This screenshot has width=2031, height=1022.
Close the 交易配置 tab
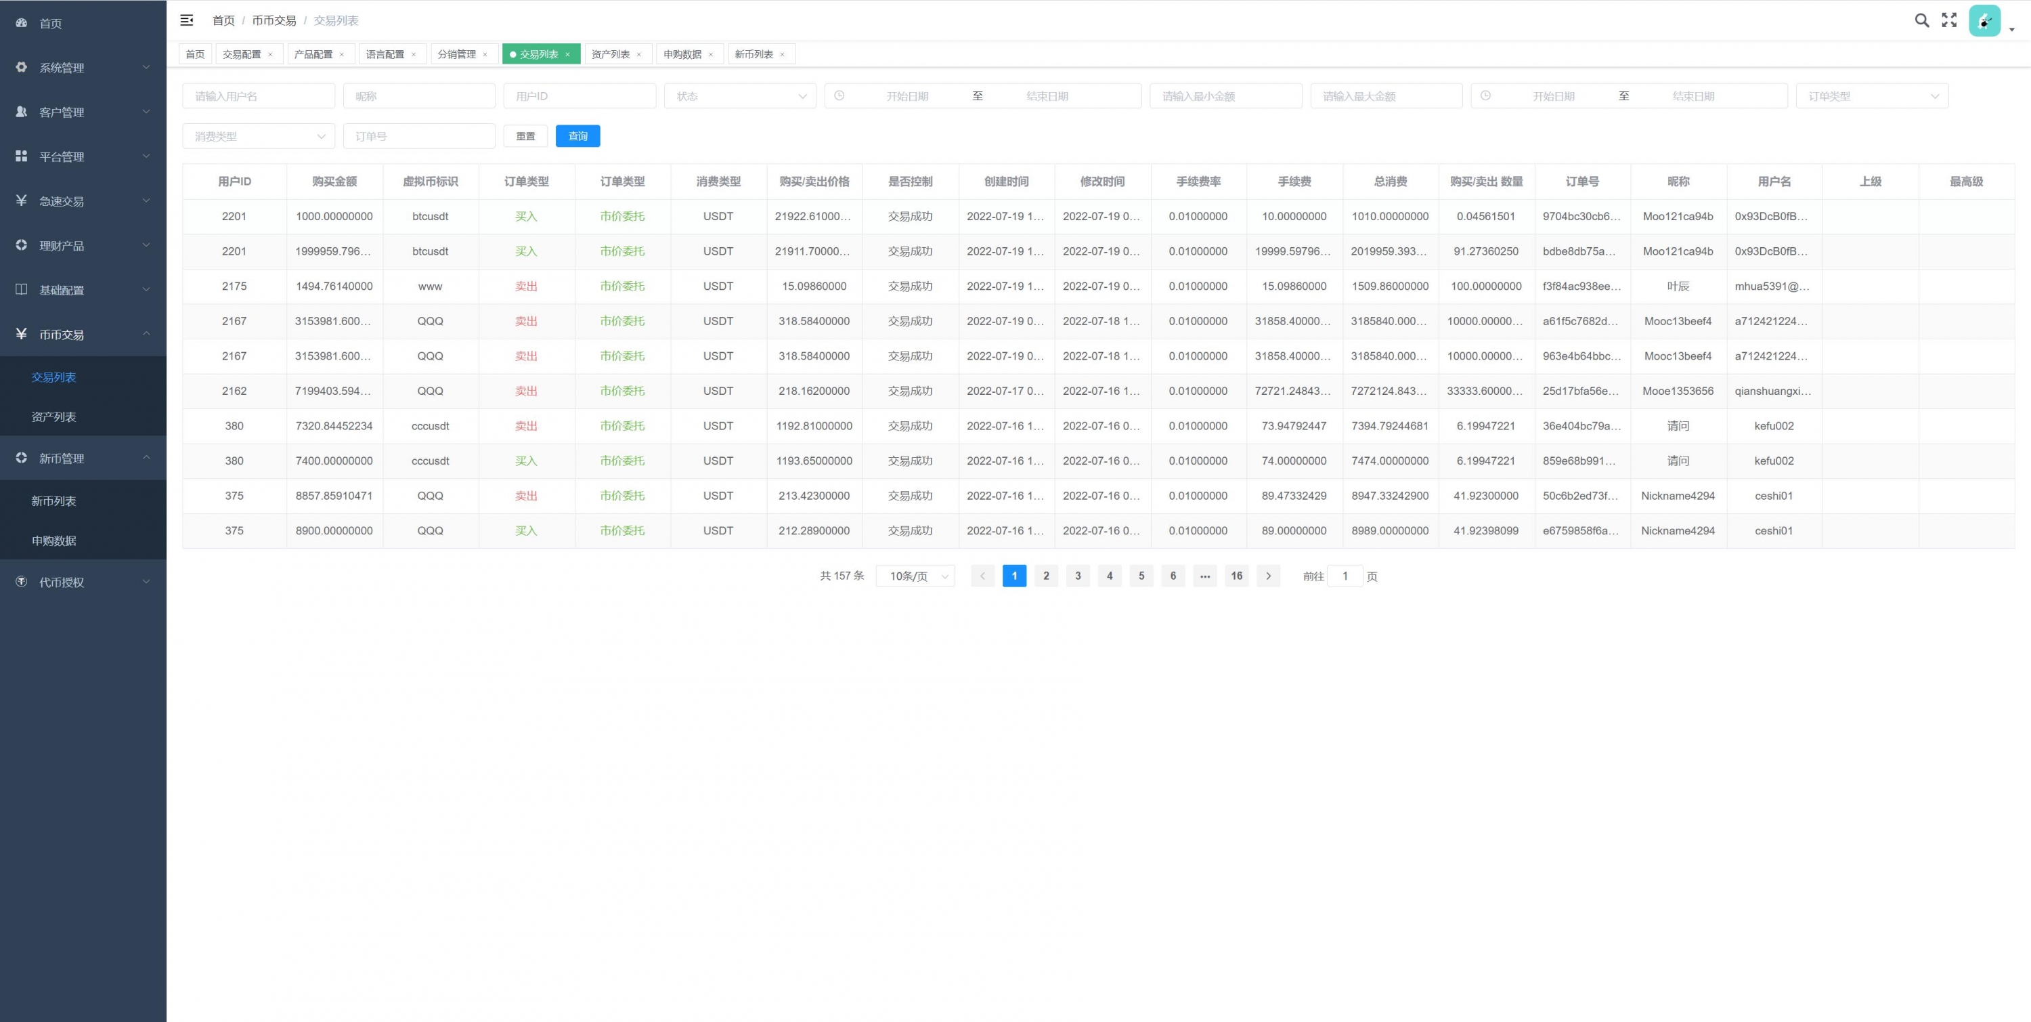click(270, 54)
